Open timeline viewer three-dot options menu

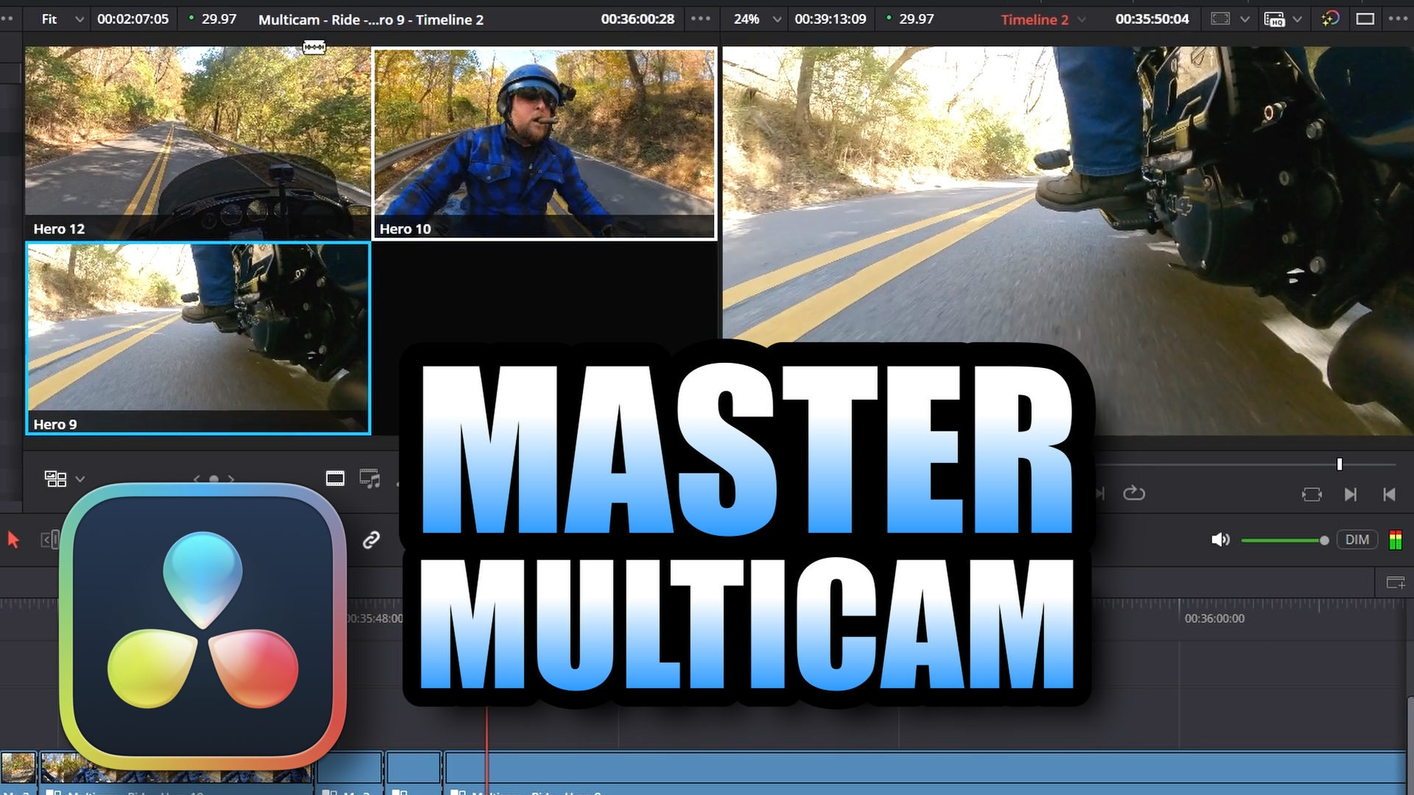pyautogui.click(x=1397, y=19)
